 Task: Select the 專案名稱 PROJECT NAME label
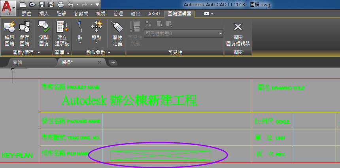[x=71, y=87]
